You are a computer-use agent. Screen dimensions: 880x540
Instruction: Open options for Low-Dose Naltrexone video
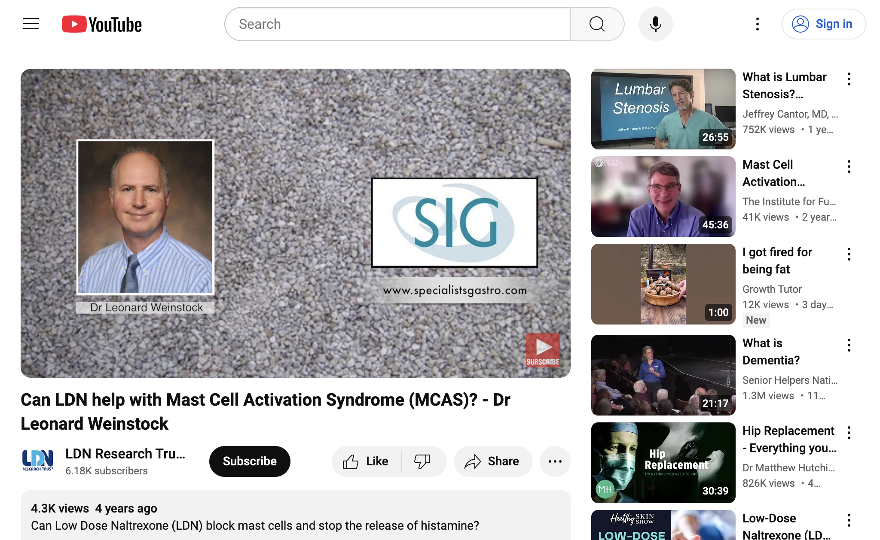[x=849, y=520]
